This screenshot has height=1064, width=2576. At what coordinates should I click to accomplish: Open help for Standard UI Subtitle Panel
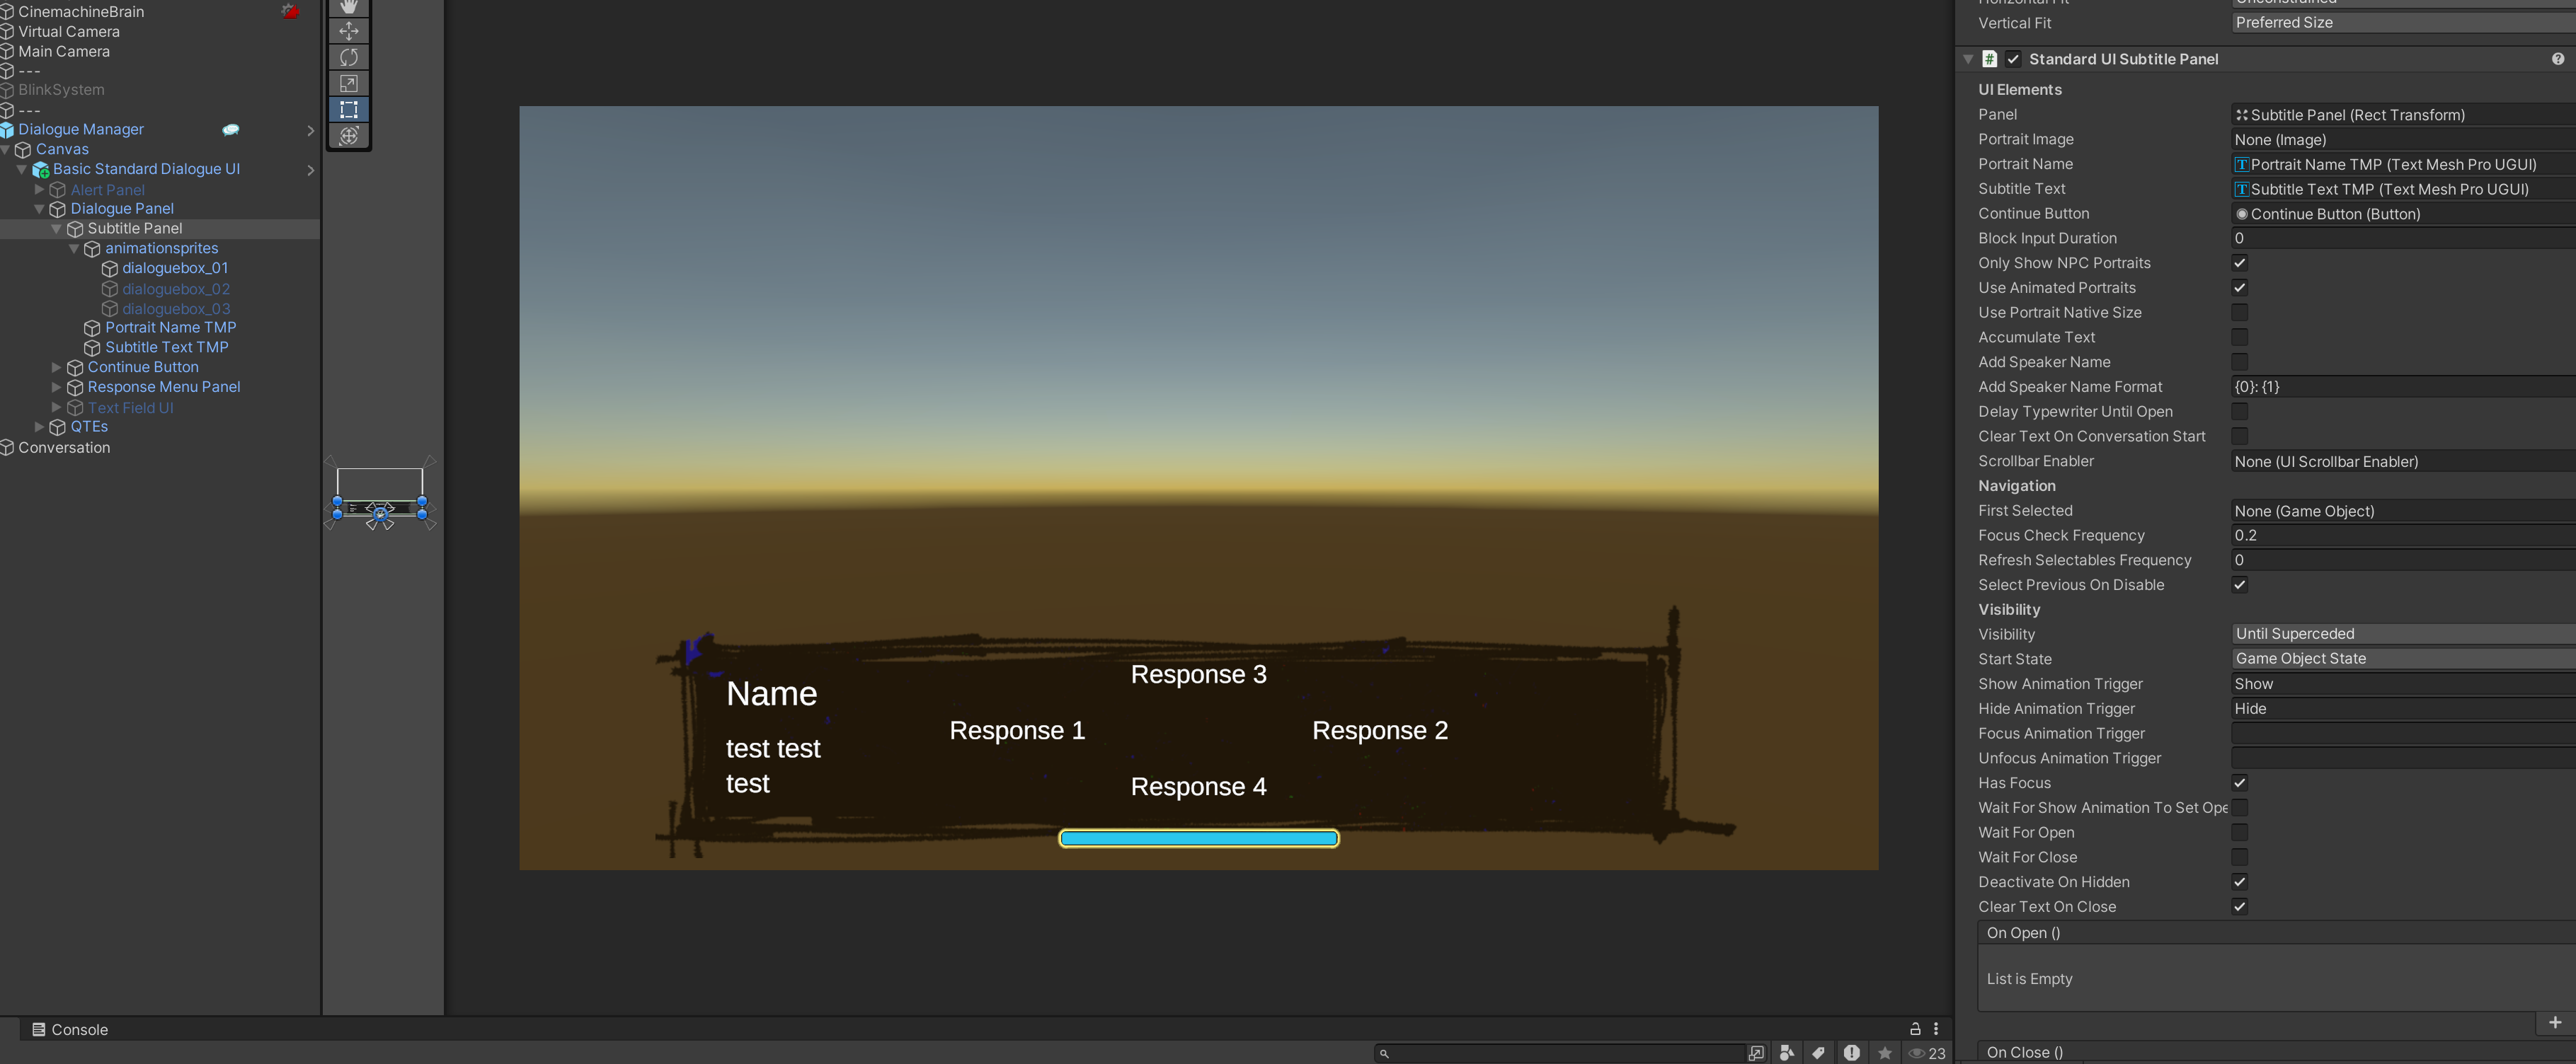(2558, 59)
